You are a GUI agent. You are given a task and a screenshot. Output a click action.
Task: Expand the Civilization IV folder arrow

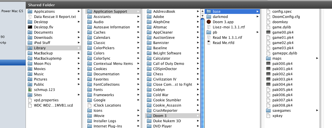(x=198, y=79)
